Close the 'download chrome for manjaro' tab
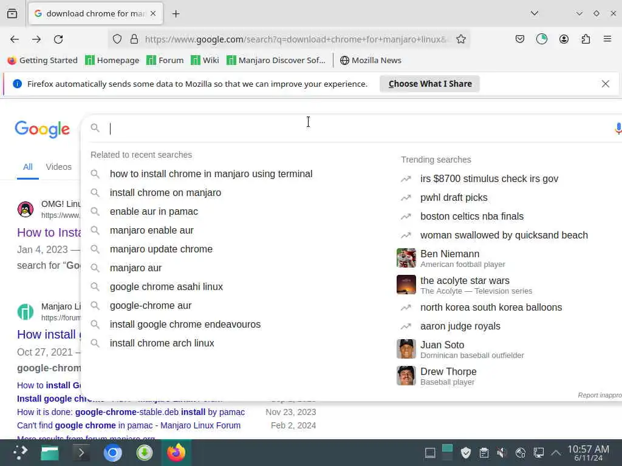The width and height of the screenshot is (622, 466). pos(153,13)
